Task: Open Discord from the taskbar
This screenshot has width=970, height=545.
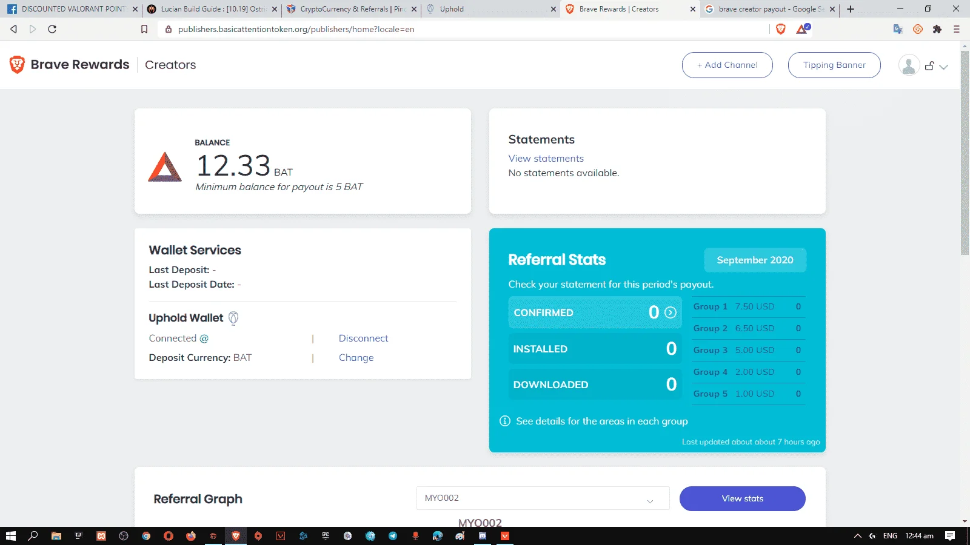Action: pyautogui.click(x=482, y=536)
